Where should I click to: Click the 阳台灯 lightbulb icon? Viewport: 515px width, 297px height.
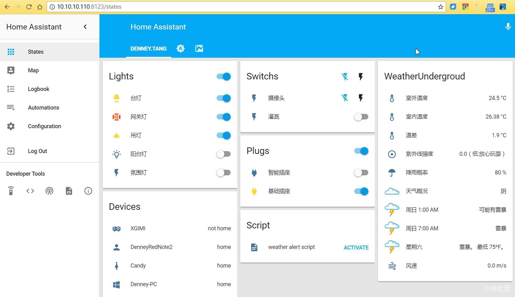point(117,154)
